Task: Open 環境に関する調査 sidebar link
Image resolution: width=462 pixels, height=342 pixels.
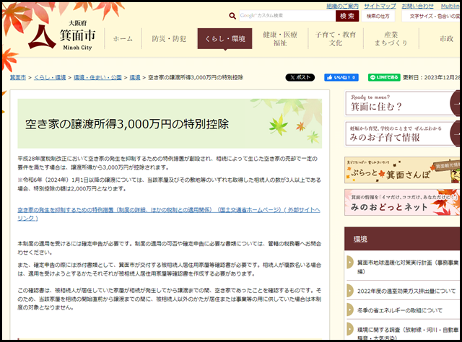Action: pos(408,333)
